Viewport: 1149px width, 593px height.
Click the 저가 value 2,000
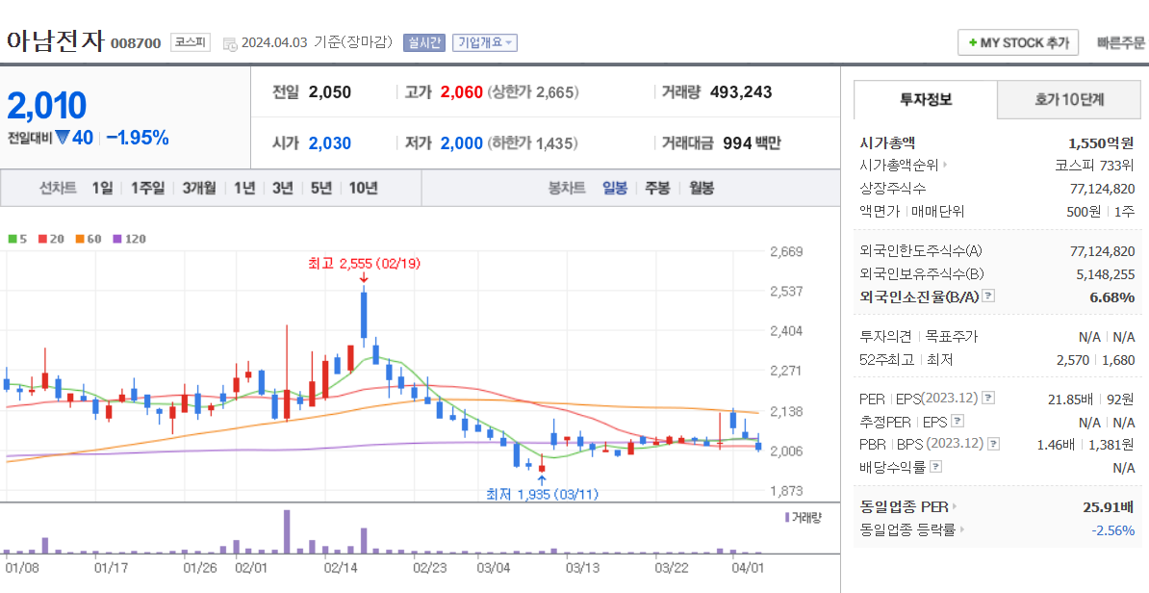[x=462, y=142]
